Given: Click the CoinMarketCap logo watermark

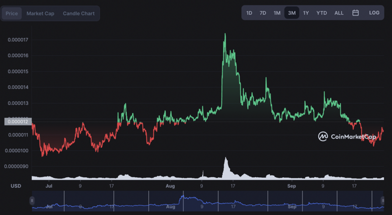Looking at the screenshot, I should (347, 136).
